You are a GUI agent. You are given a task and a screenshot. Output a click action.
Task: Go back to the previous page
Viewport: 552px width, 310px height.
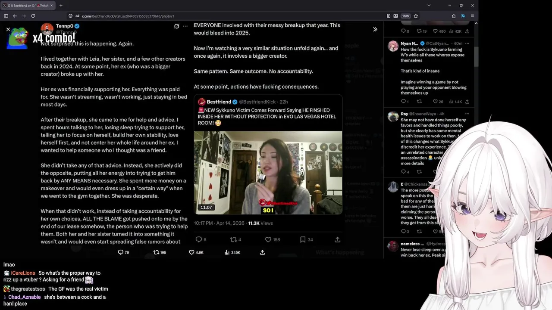point(15,16)
